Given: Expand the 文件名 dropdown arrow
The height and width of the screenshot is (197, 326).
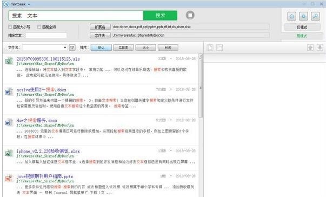Looking at the screenshot, I should [65, 48].
